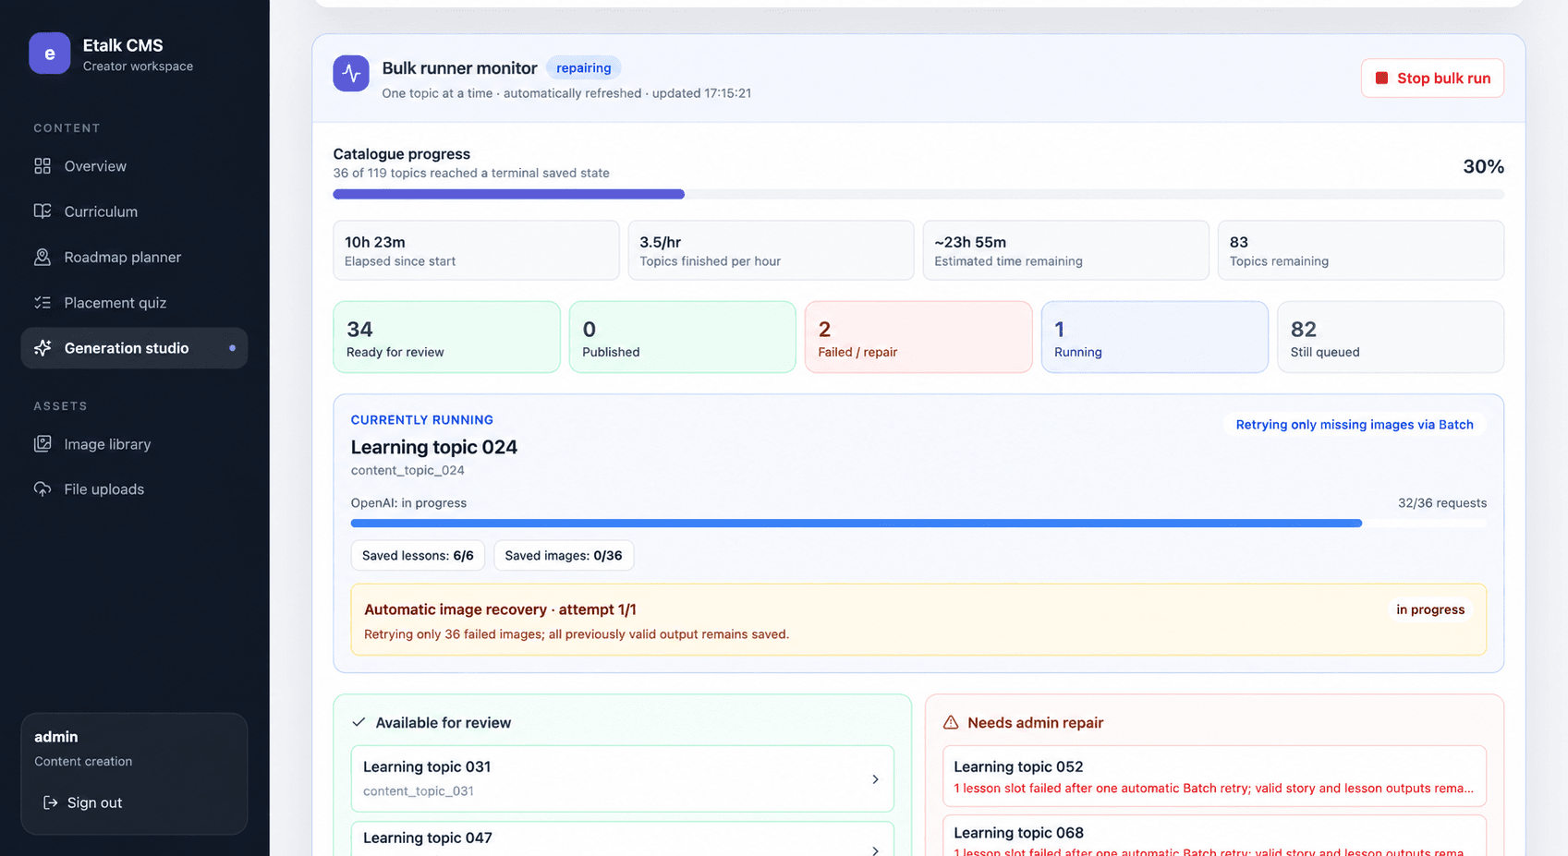Click the Curriculum book icon
Image resolution: width=1568 pixels, height=856 pixels.
(43, 211)
